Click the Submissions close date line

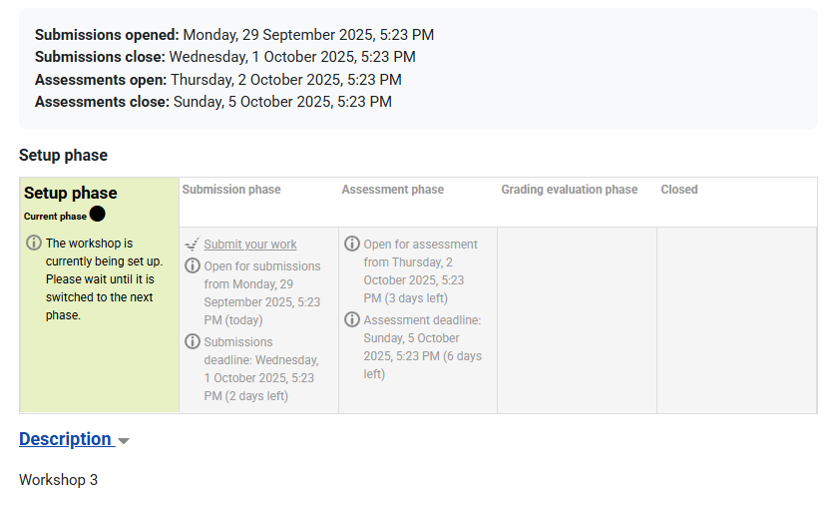225,57
